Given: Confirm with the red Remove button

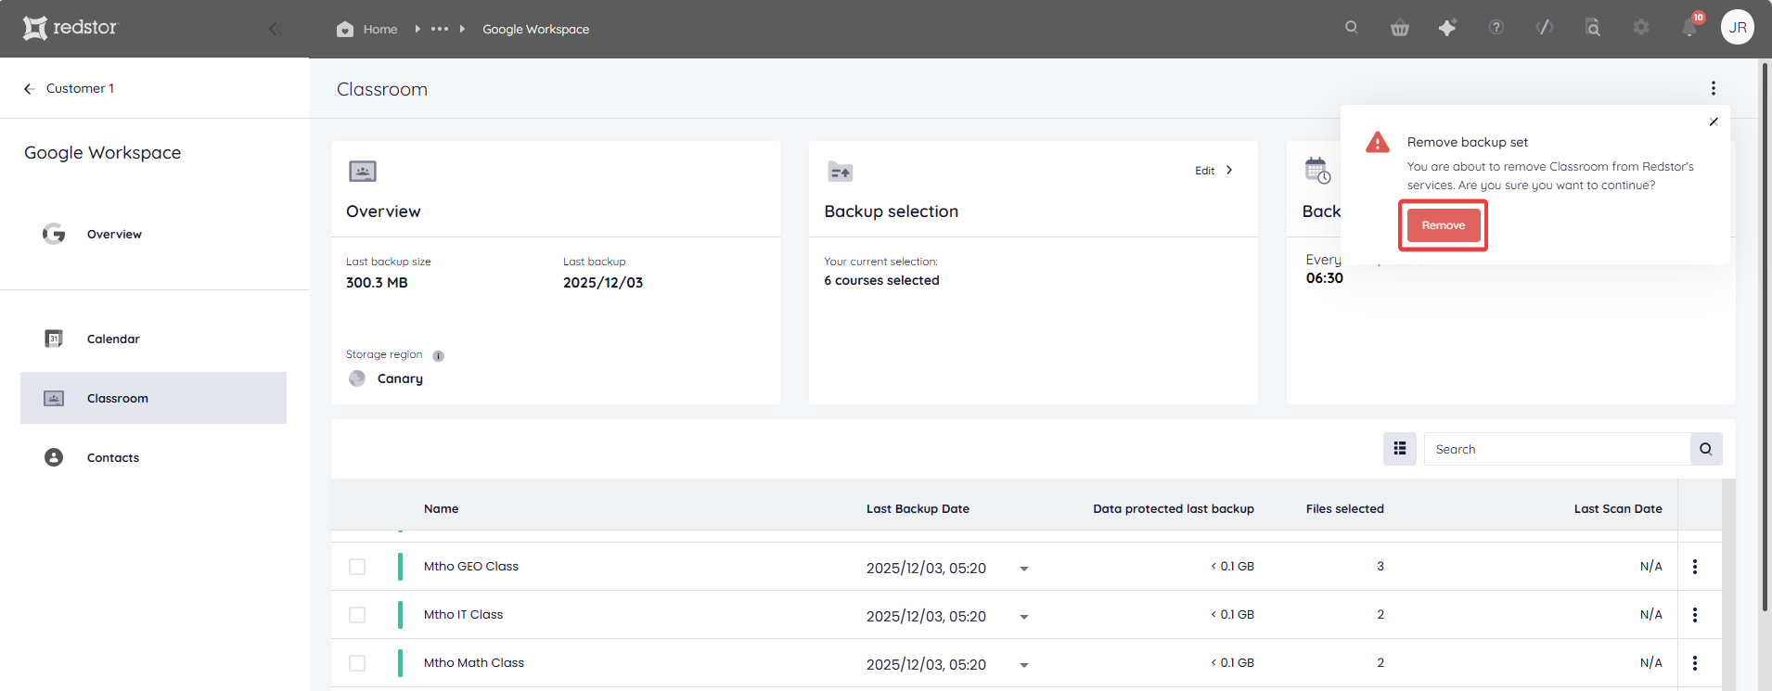Looking at the screenshot, I should pyautogui.click(x=1443, y=225).
